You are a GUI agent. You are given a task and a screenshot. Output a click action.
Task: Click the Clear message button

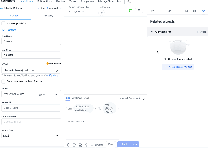coord(111,145)
